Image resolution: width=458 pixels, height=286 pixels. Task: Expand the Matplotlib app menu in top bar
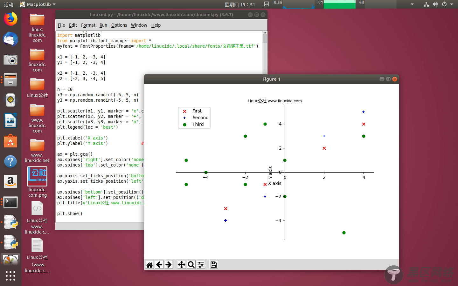38,4
